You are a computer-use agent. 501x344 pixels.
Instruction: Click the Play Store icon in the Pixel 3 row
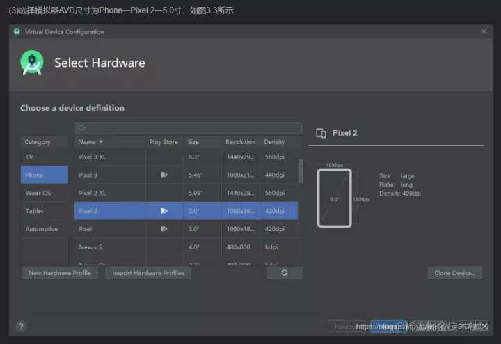[x=164, y=175]
